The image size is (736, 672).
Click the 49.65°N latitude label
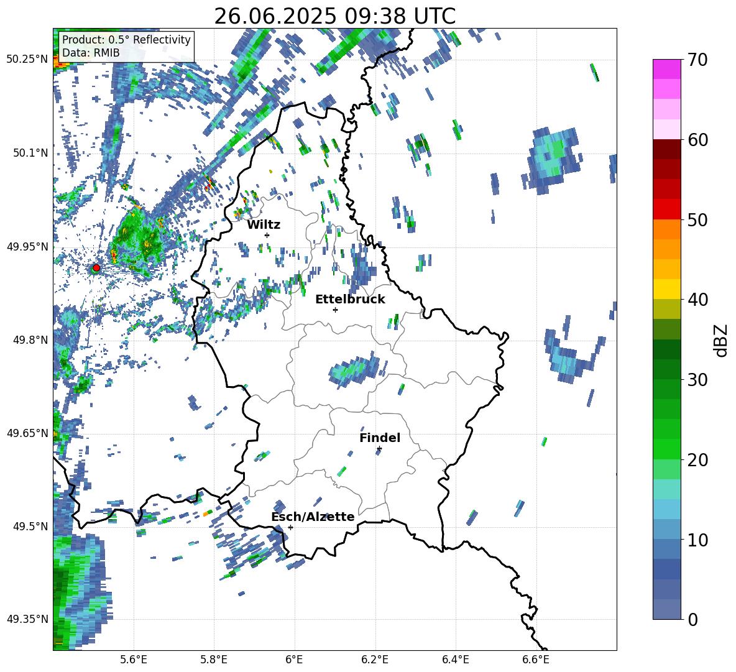pyautogui.click(x=27, y=433)
